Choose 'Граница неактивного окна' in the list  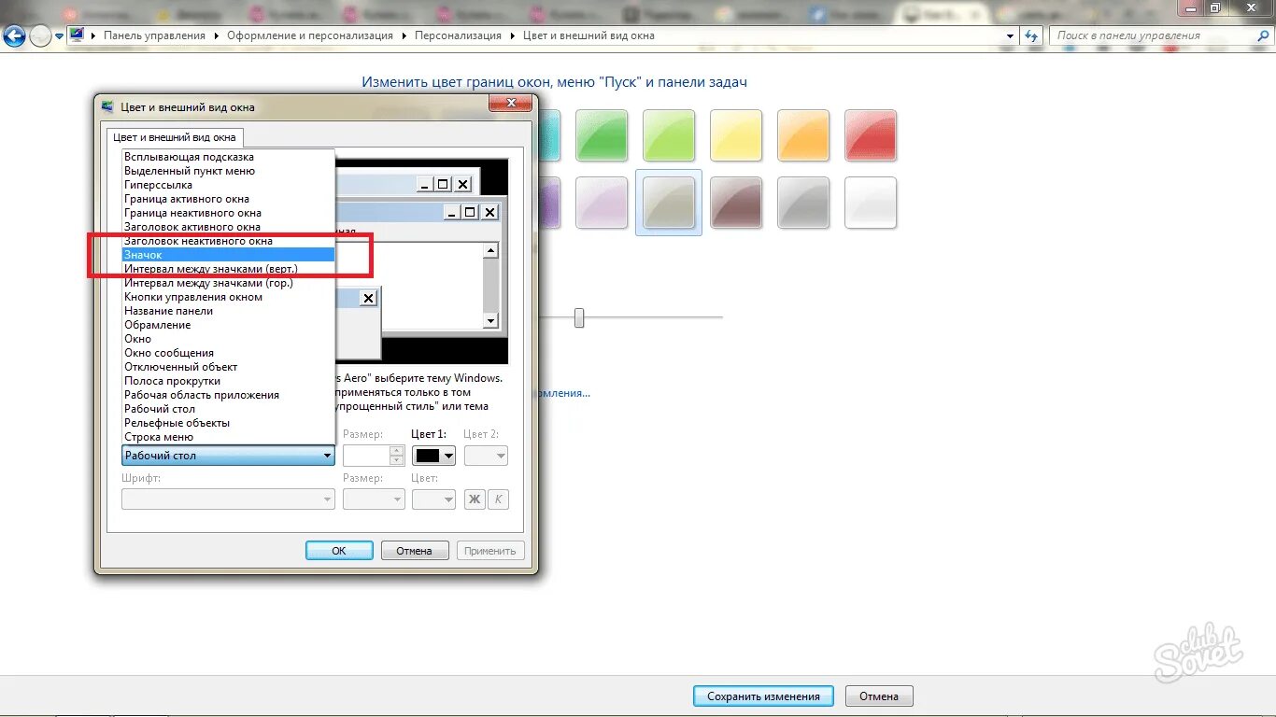click(228, 213)
